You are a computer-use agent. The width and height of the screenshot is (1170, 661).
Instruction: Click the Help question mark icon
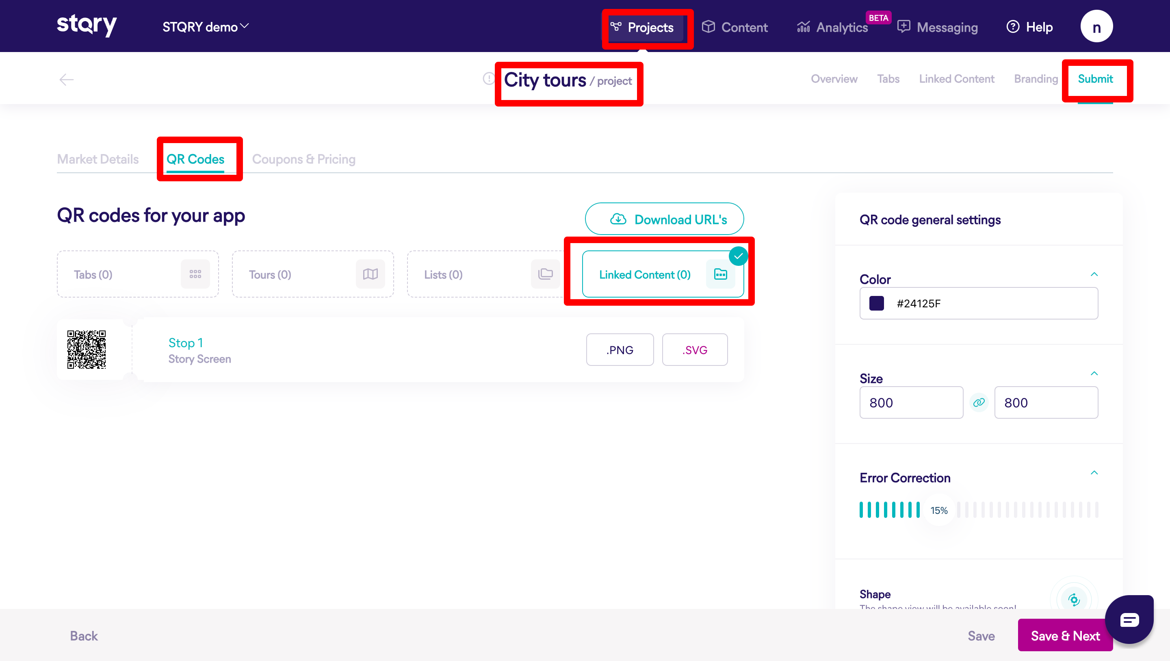[x=1012, y=27]
